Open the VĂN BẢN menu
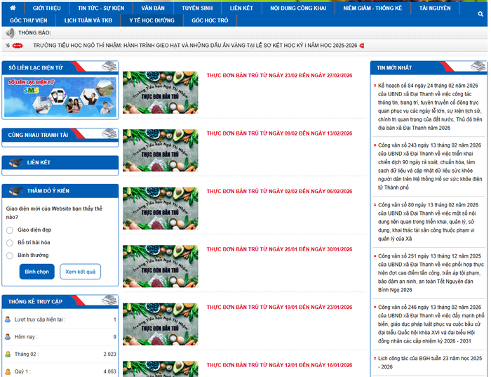 pyautogui.click(x=153, y=8)
